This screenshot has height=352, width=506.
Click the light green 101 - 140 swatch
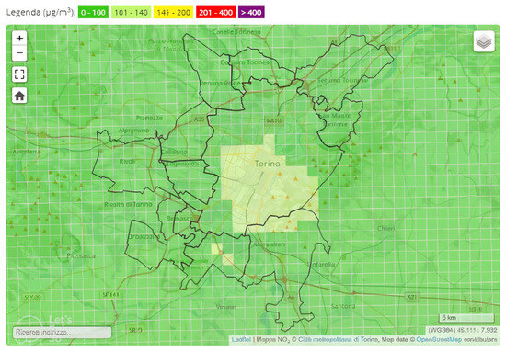[131, 12]
